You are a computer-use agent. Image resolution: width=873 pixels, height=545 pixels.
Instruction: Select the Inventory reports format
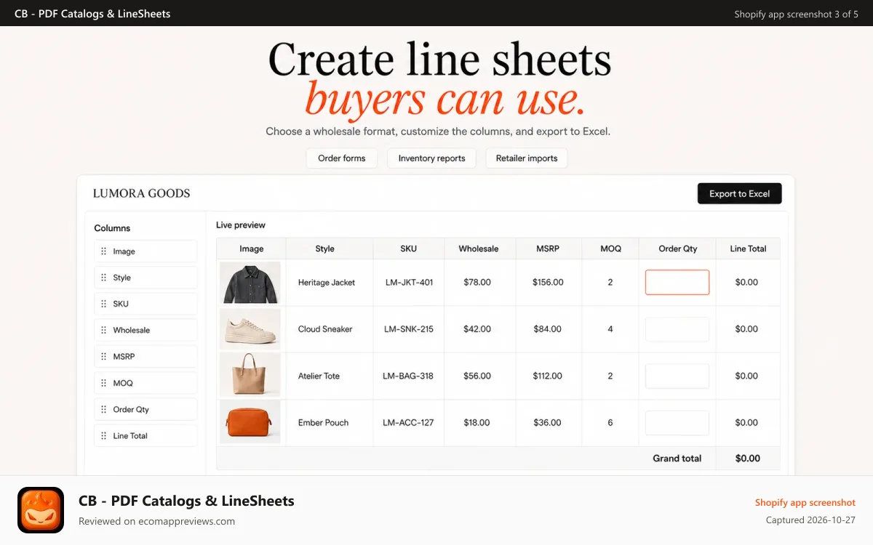click(x=431, y=158)
